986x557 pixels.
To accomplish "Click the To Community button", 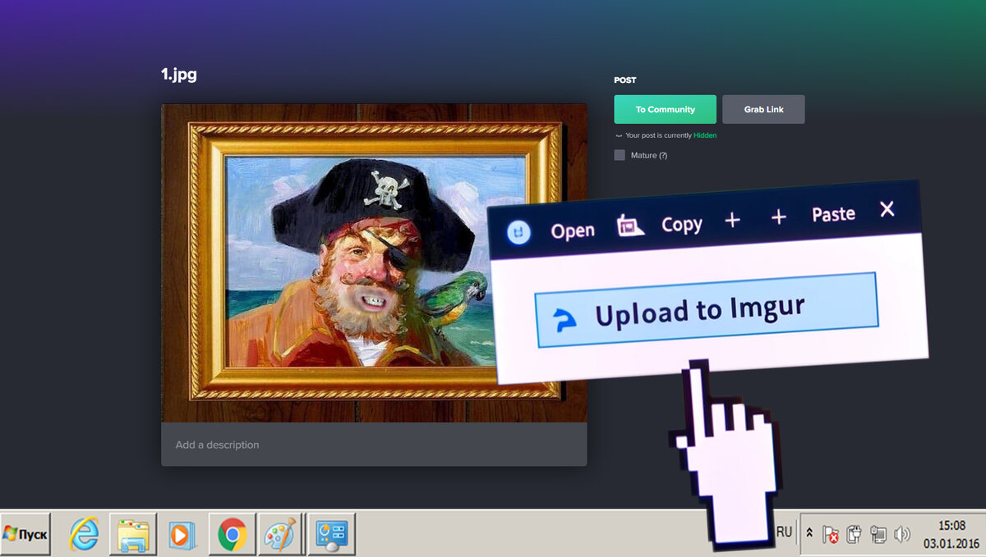I will [x=665, y=109].
